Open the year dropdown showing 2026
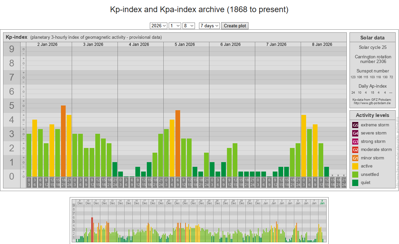This screenshot has height=244, width=399. [x=159, y=26]
